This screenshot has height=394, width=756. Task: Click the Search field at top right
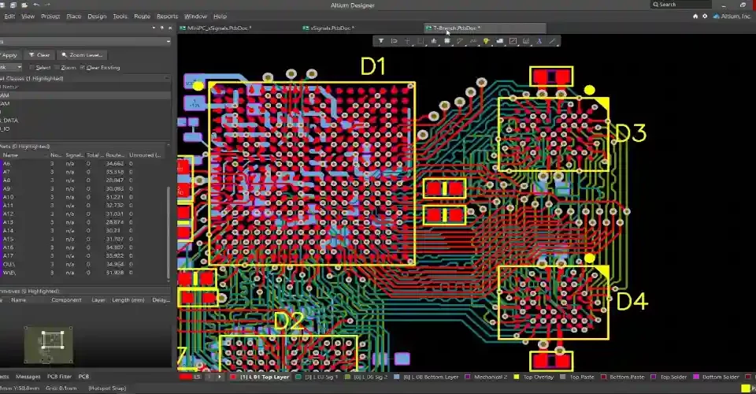tap(680, 5)
